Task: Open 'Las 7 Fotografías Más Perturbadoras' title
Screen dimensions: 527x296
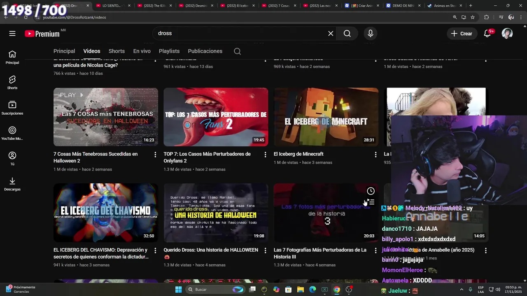Action: (x=320, y=253)
